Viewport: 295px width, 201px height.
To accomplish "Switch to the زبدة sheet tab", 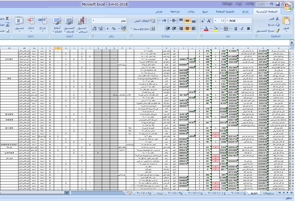I will pos(160,193).
